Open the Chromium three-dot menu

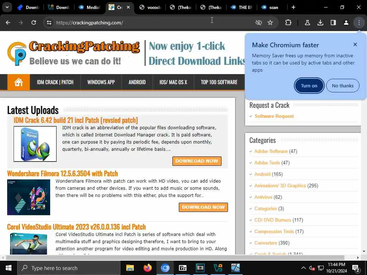pos(359,23)
